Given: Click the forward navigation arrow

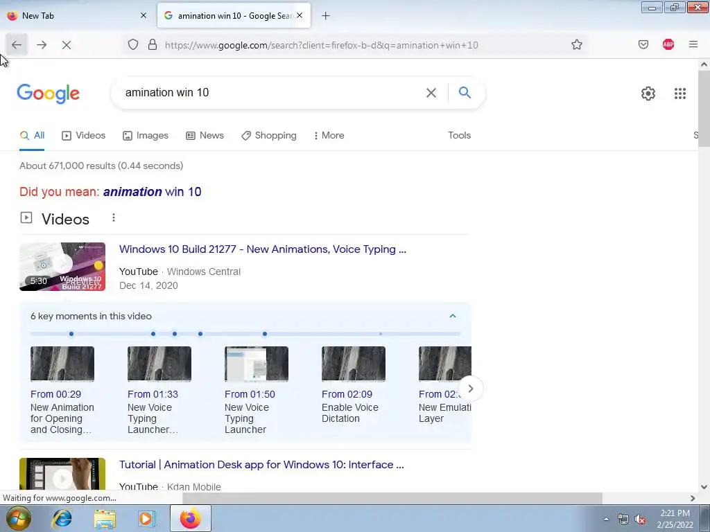Looking at the screenshot, I should [42, 45].
